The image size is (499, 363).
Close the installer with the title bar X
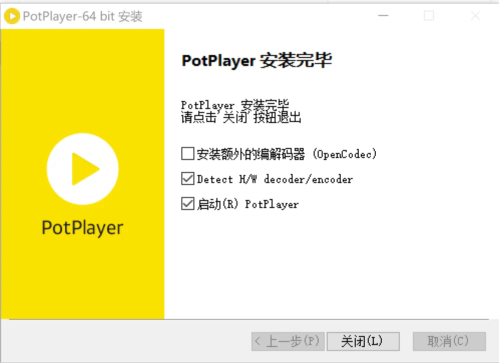click(475, 16)
